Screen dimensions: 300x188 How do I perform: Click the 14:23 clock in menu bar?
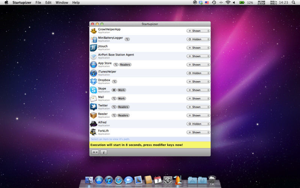(x=283, y=3)
